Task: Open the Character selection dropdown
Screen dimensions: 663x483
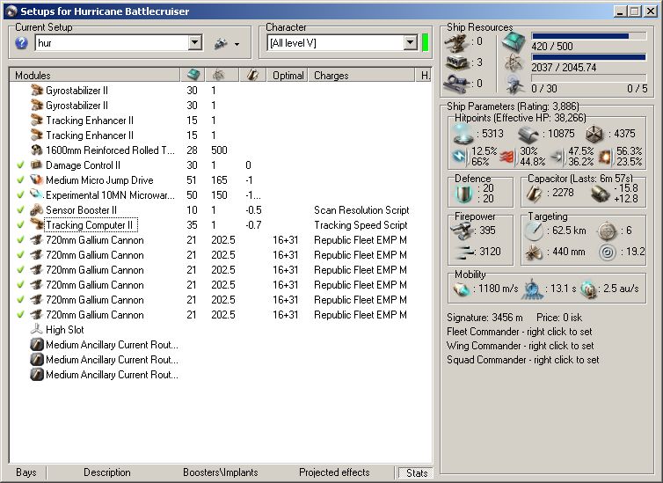Action: click(x=411, y=43)
